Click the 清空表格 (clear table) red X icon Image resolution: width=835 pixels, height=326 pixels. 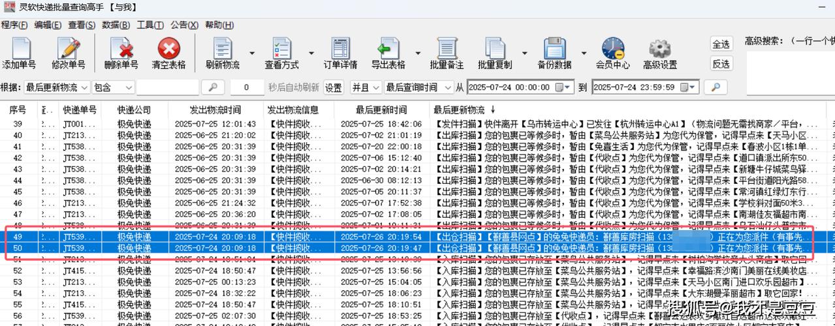click(168, 48)
